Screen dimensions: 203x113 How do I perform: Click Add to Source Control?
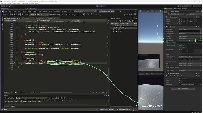tap(106, 110)
